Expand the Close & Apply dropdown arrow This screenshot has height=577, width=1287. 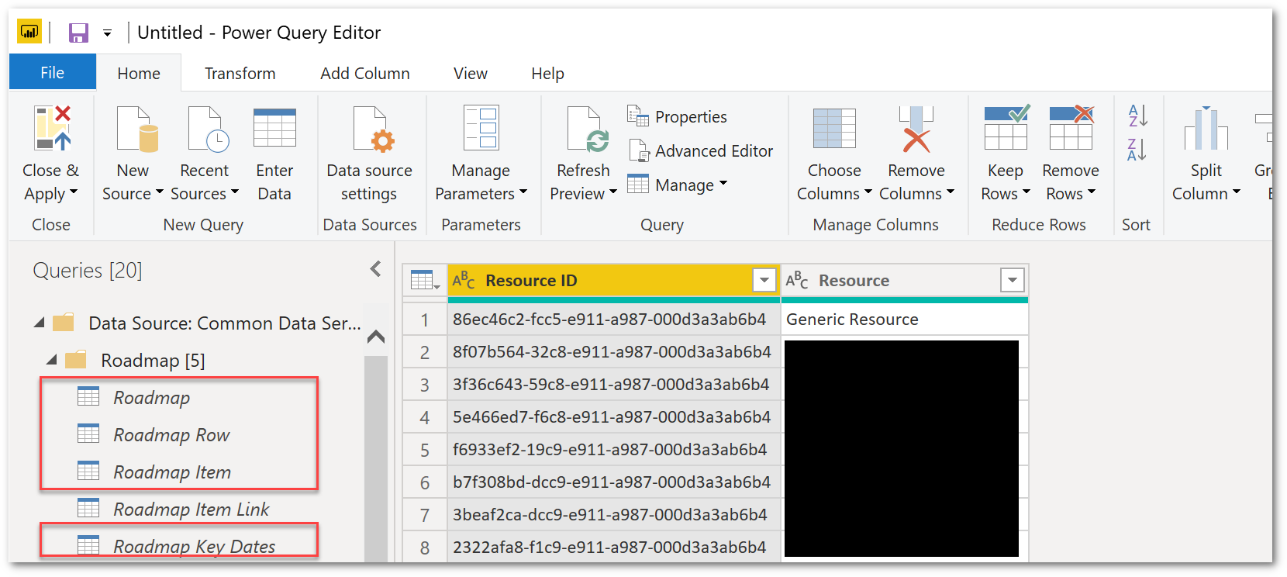pos(74,192)
